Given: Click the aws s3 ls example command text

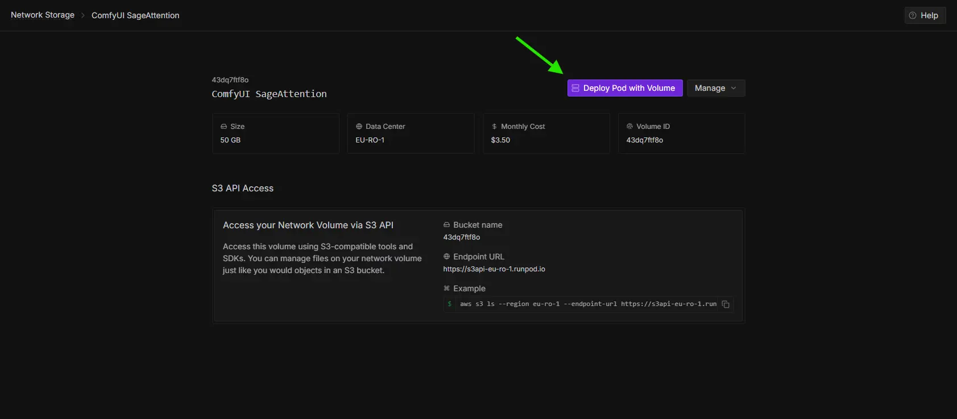Looking at the screenshot, I should coord(588,304).
